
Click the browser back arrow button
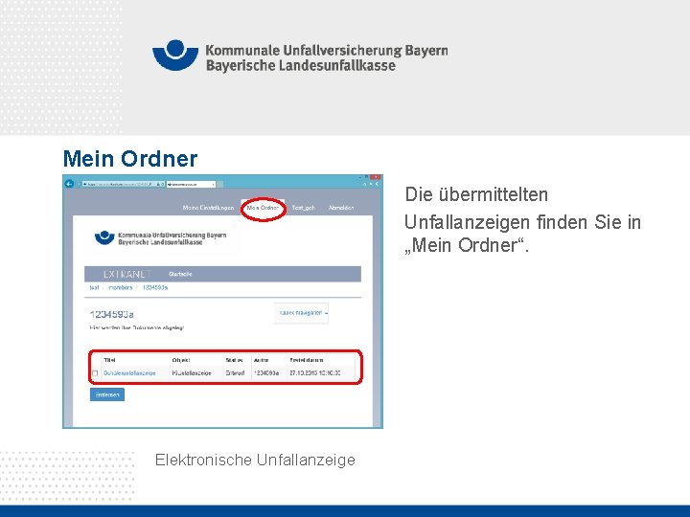[x=69, y=184]
